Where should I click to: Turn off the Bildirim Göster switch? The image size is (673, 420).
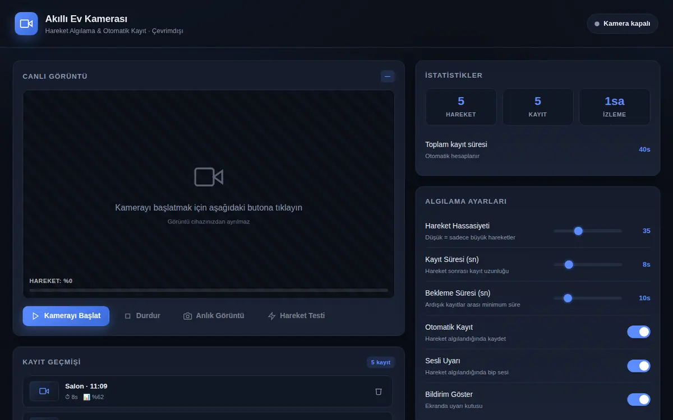point(639,399)
